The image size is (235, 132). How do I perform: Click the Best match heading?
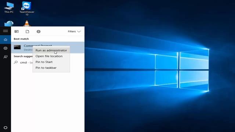click(21, 39)
